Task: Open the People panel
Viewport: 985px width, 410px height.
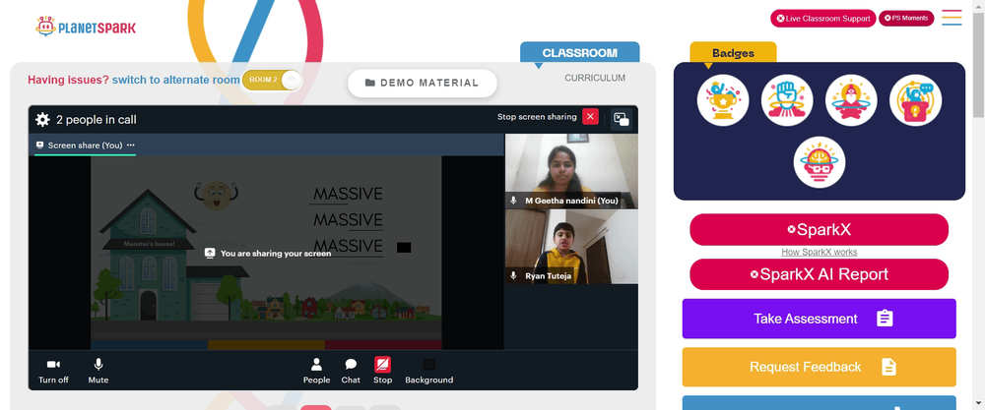Action: (316, 371)
